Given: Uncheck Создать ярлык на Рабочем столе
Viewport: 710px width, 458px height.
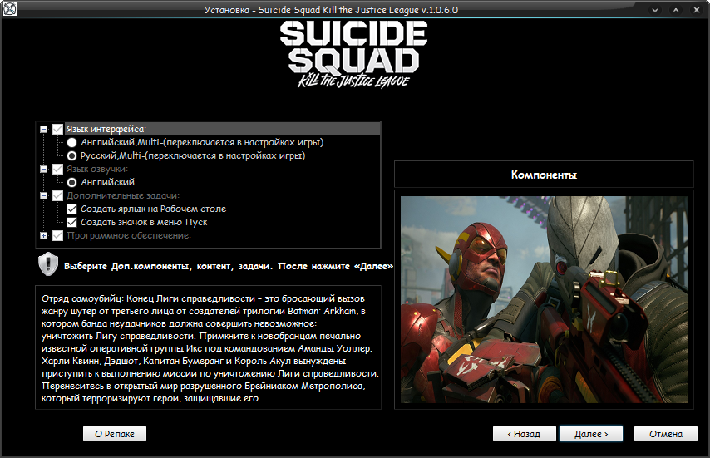Looking at the screenshot, I should tap(71, 209).
